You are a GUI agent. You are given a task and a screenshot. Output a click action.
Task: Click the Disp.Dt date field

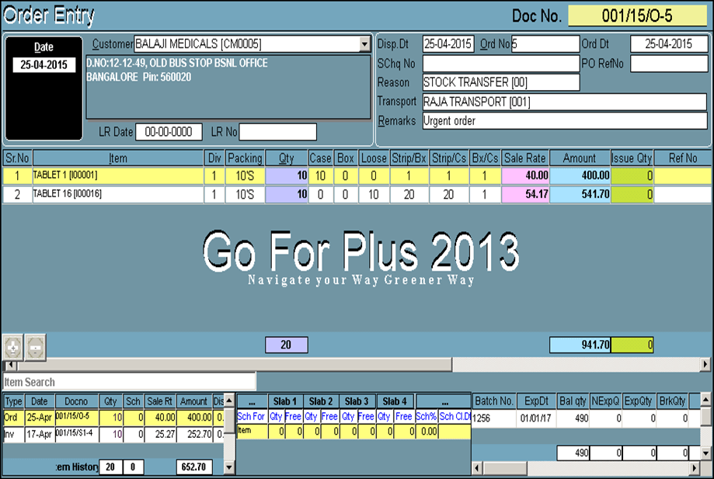[x=448, y=44]
